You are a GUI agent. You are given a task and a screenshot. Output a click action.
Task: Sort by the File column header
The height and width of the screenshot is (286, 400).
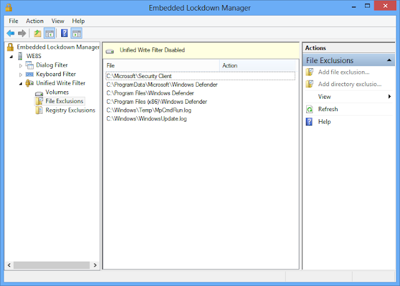(x=162, y=66)
